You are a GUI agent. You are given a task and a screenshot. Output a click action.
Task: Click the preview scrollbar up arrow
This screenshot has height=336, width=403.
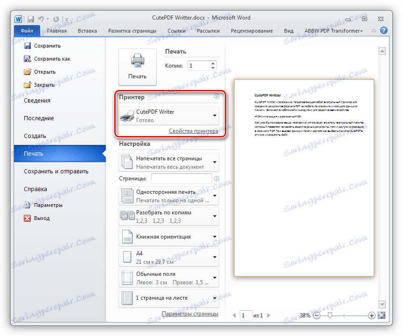pyautogui.click(x=382, y=51)
